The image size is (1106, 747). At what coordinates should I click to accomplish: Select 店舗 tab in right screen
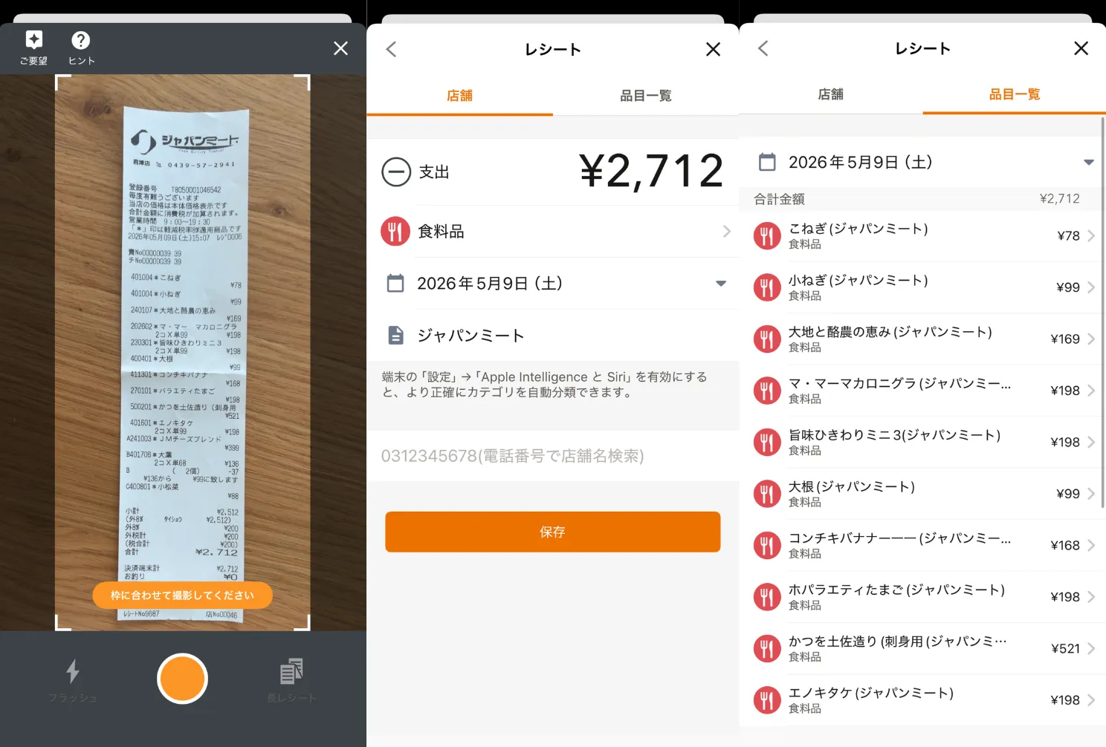coord(830,94)
